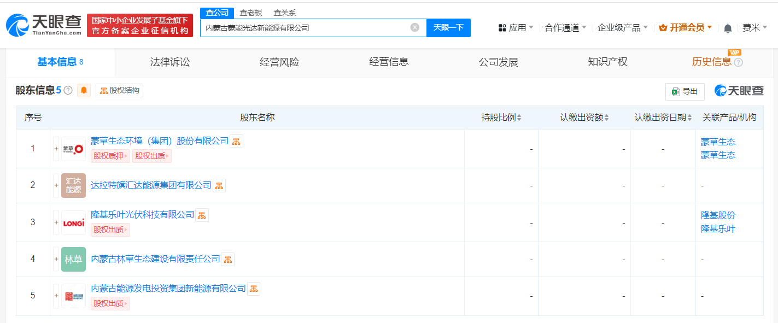Open the notification bell in top bar
Viewport: 778px width, 323px height.
click(728, 28)
